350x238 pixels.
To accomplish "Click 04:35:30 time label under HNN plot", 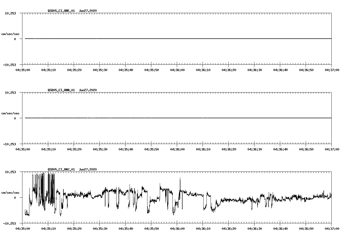I will 100,149.
